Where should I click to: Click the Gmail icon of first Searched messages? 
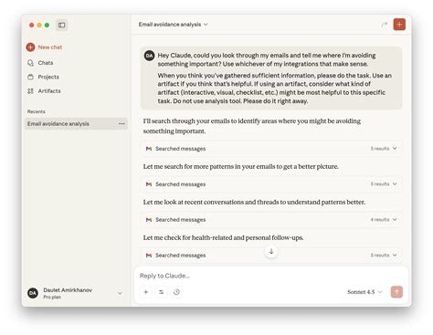[149, 149]
